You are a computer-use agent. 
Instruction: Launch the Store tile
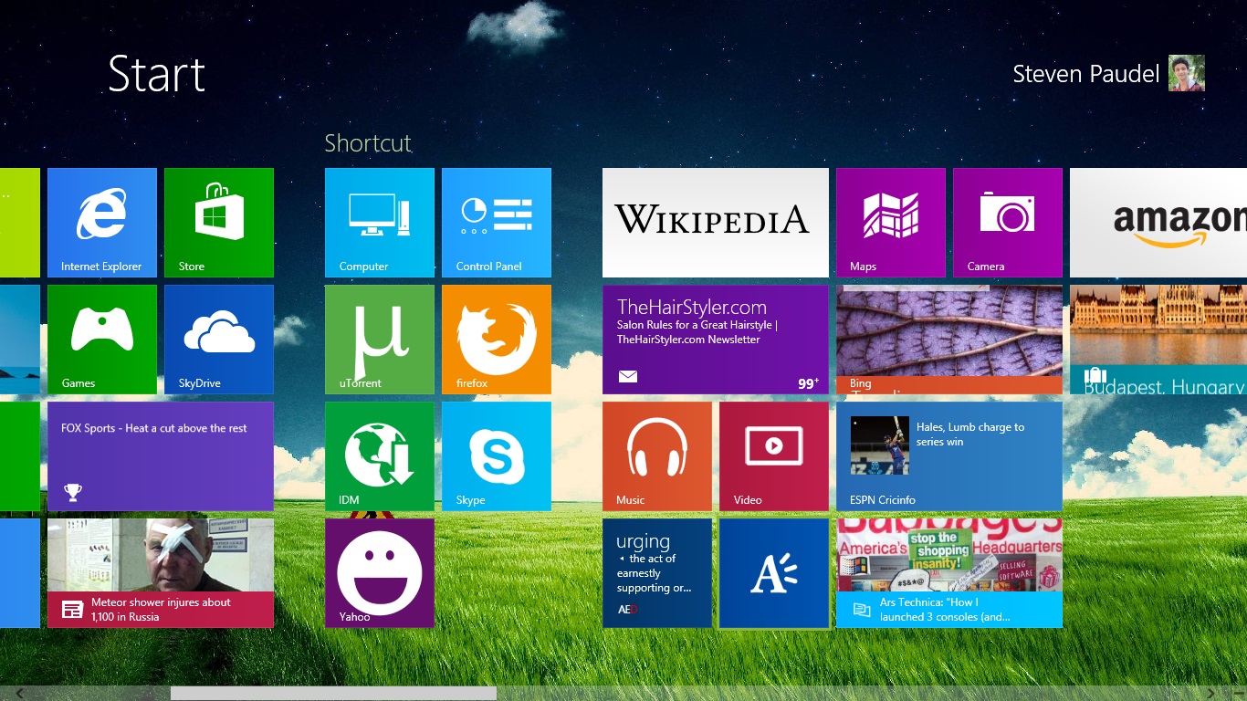click(x=219, y=223)
